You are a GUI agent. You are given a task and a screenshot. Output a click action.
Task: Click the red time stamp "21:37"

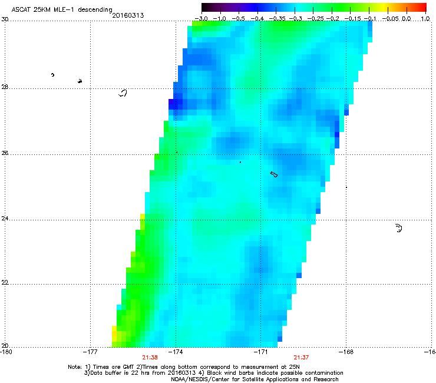pos(301,358)
